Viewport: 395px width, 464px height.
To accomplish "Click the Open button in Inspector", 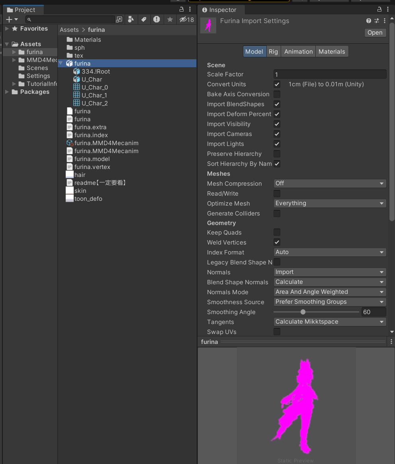I will [x=375, y=33].
